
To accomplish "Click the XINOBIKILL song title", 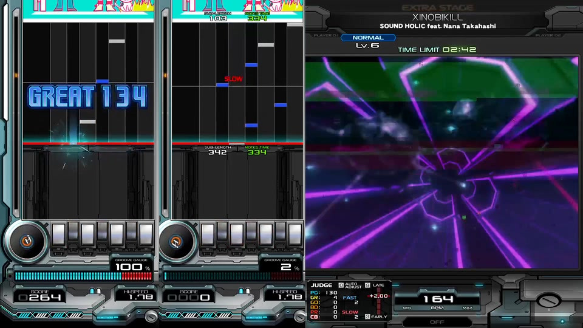I will (x=437, y=17).
